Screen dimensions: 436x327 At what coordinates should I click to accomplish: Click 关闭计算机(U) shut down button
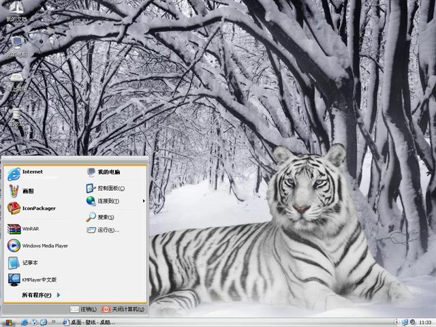pyautogui.click(x=123, y=309)
